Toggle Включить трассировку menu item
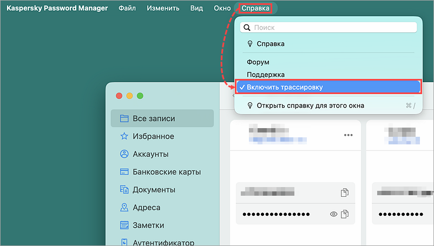Viewport: 434px width, 246px height. 328,87
